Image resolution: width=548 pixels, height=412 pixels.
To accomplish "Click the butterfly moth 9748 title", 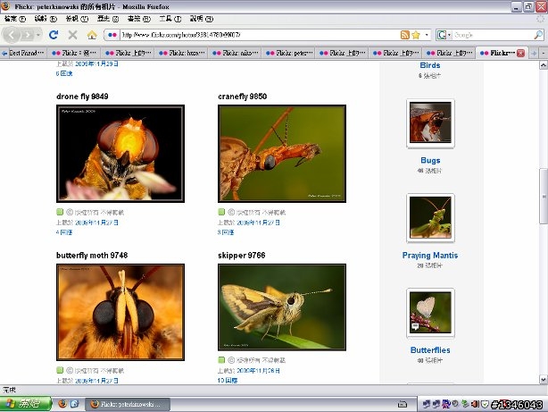I will click(92, 256).
